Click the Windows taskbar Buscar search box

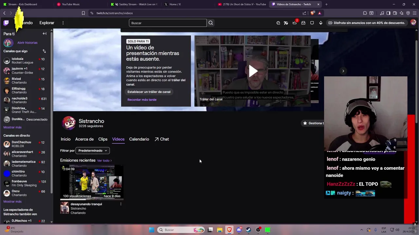[181, 230]
